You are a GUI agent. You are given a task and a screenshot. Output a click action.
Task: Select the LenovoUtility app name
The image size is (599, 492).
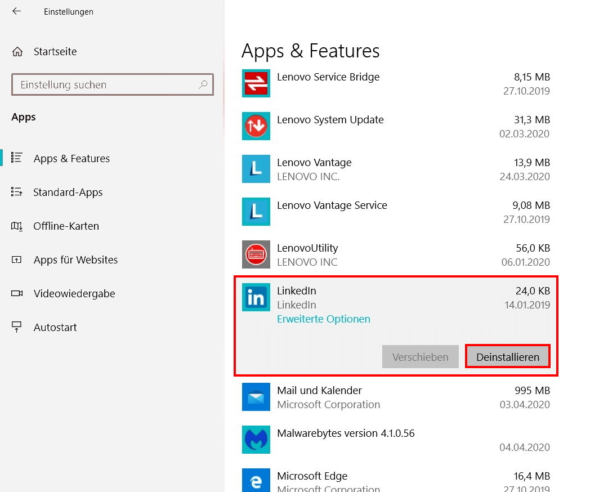point(307,248)
